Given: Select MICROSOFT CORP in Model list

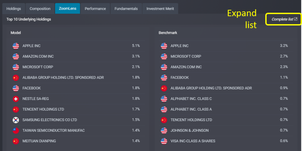Looking at the screenshot, I should point(38,67).
